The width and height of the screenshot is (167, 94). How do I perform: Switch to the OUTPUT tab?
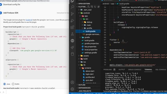point(122,70)
